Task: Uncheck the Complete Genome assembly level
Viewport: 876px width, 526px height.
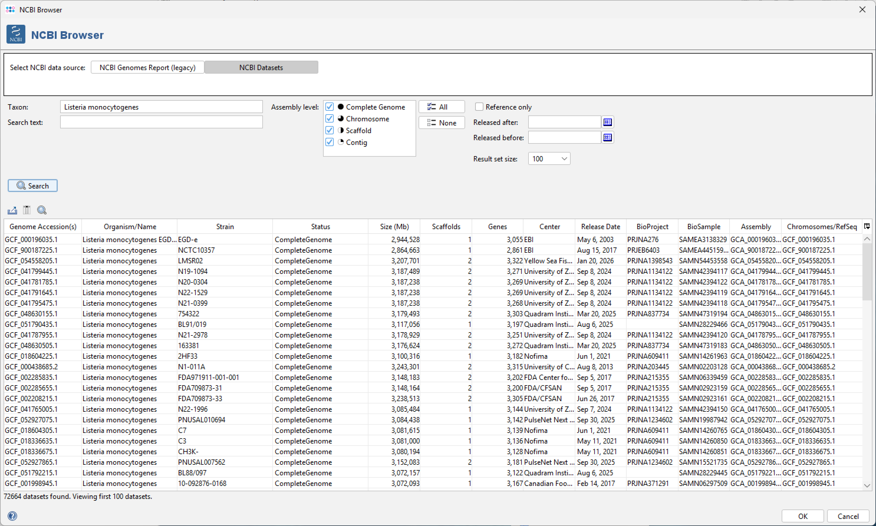Action: pos(330,107)
